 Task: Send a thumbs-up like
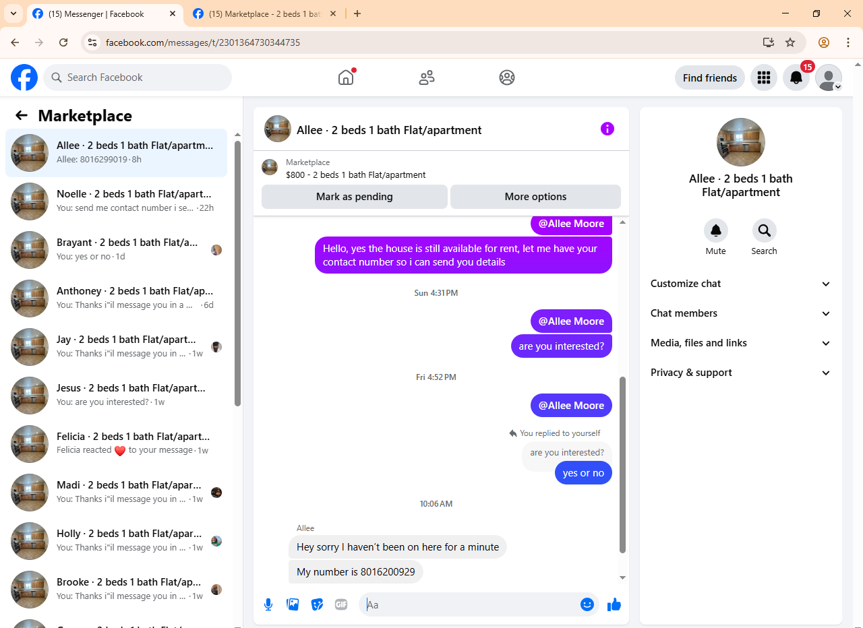[614, 604]
